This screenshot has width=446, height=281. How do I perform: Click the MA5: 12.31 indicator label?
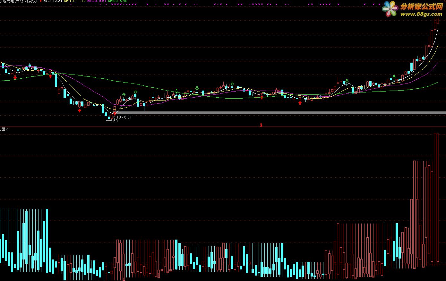click(x=53, y=1)
